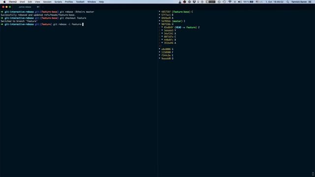Click the commit row labeled G
Image resolution: width=315 pixels, height=177 pixels.
click(x=166, y=49)
